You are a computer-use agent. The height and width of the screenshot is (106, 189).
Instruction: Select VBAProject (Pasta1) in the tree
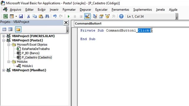[27, 40]
